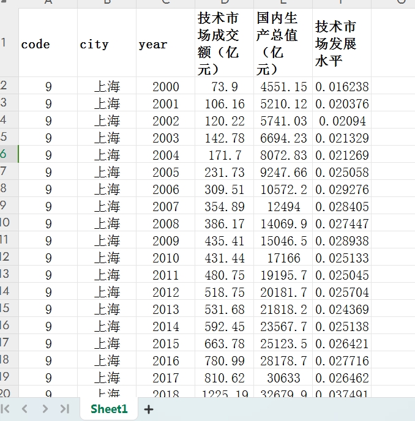Select cell with value 0.016238
The image size is (415, 421).
click(342, 86)
